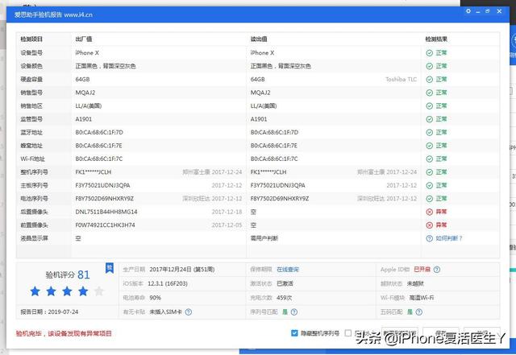Screen dimensions: 516x355
Task: Click the 检测项目 column header
Action: coord(31,39)
